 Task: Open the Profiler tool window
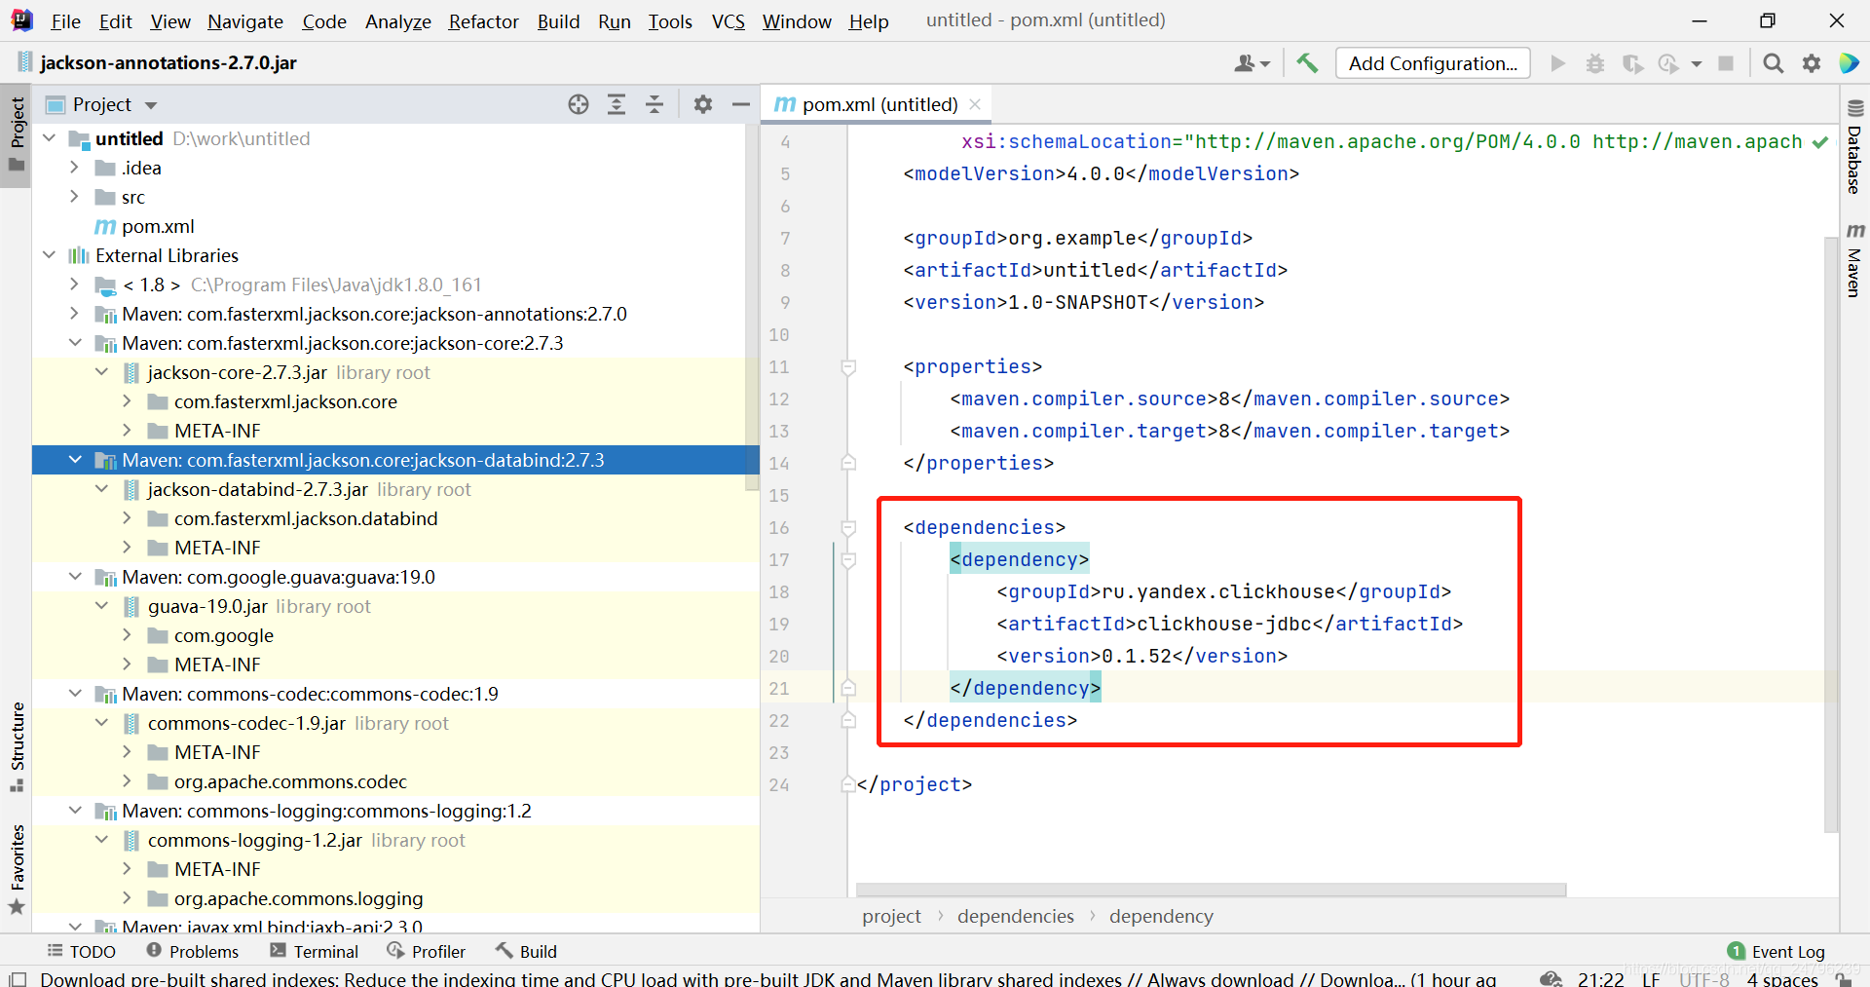tap(427, 952)
